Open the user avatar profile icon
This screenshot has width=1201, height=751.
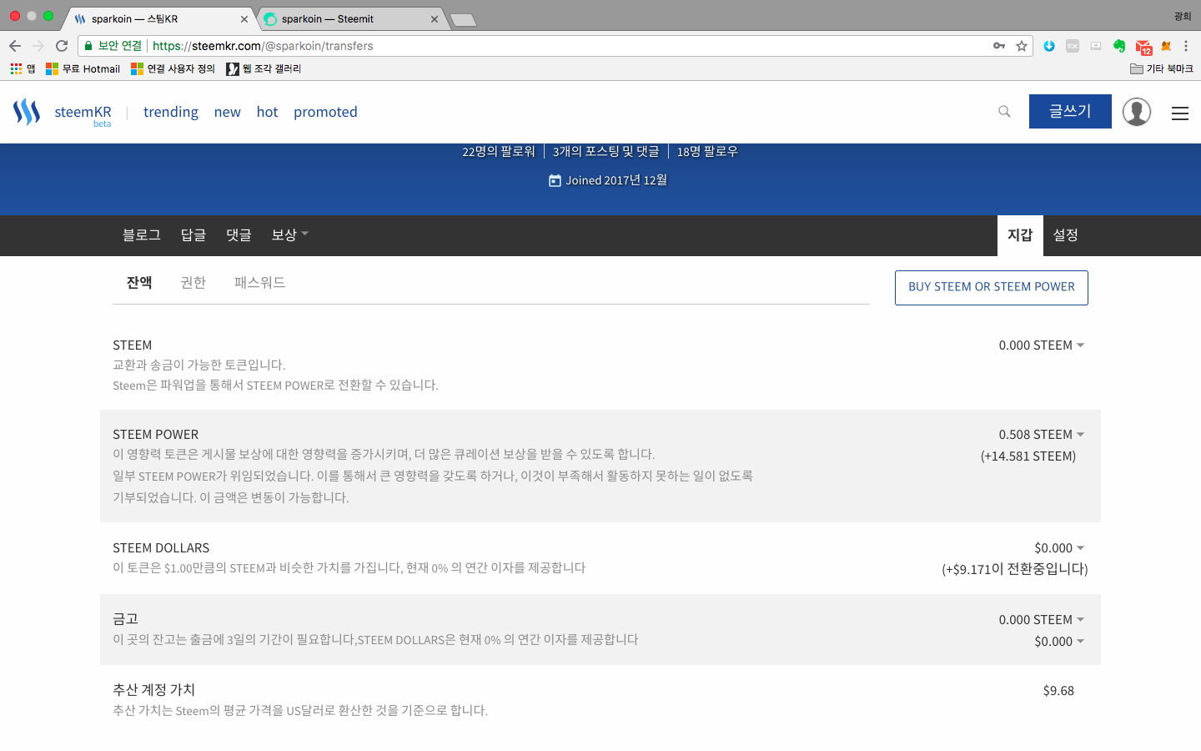pos(1137,112)
